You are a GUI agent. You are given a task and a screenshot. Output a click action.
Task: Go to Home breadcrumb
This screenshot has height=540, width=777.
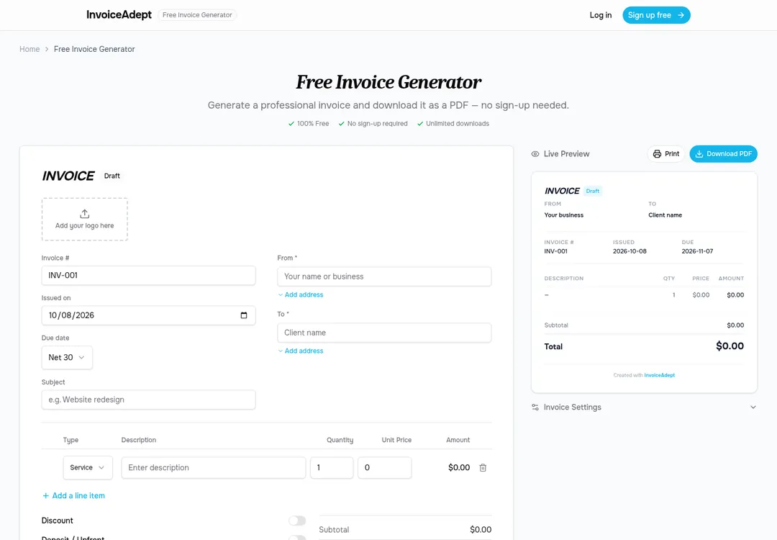(x=29, y=49)
